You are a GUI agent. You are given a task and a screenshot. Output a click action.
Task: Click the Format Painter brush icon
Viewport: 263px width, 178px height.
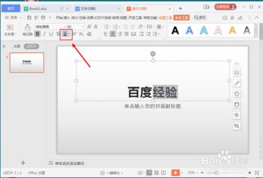[28, 28]
